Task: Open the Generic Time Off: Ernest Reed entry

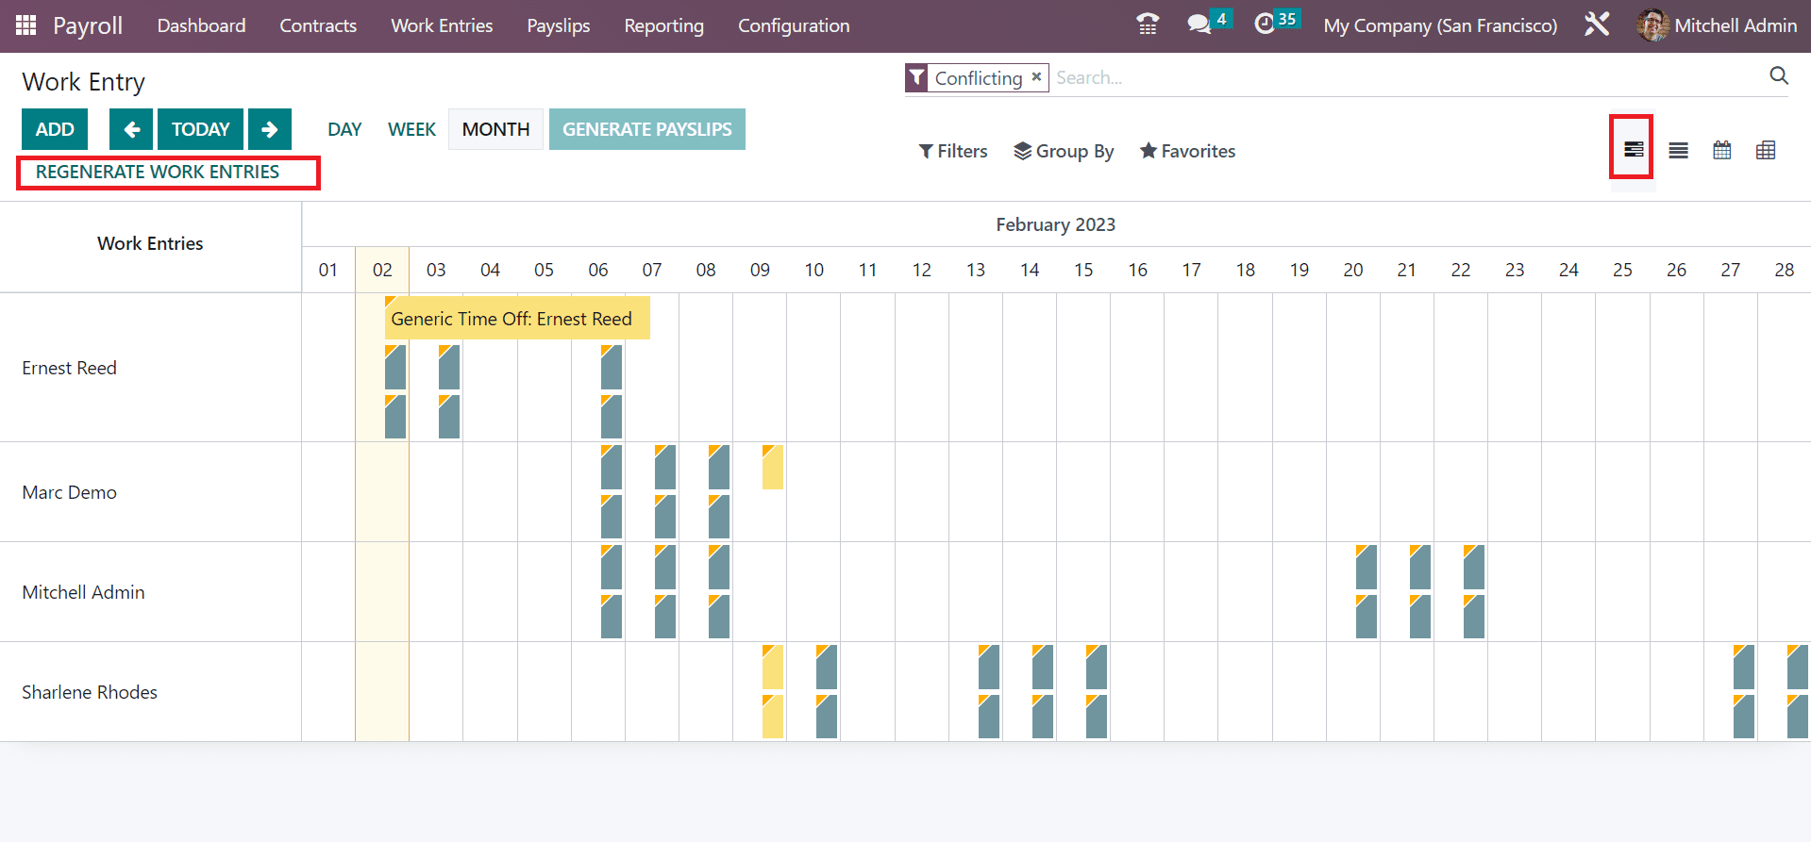Action: [516, 319]
